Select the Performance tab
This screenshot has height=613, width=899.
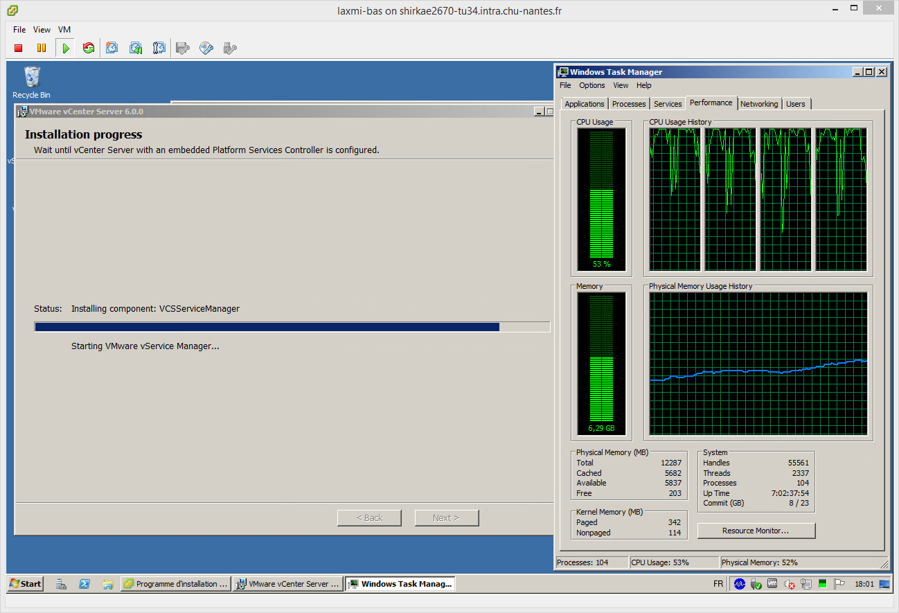coord(711,103)
